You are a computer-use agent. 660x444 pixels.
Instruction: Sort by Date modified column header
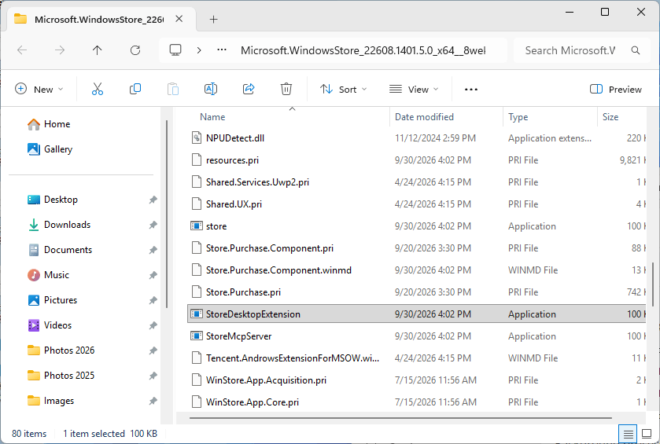(424, 117)
